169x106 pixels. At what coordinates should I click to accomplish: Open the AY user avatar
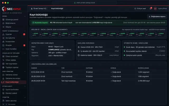[155, 8]
